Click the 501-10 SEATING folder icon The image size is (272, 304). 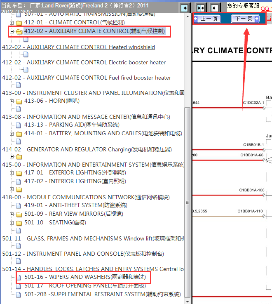coord(19,223)
